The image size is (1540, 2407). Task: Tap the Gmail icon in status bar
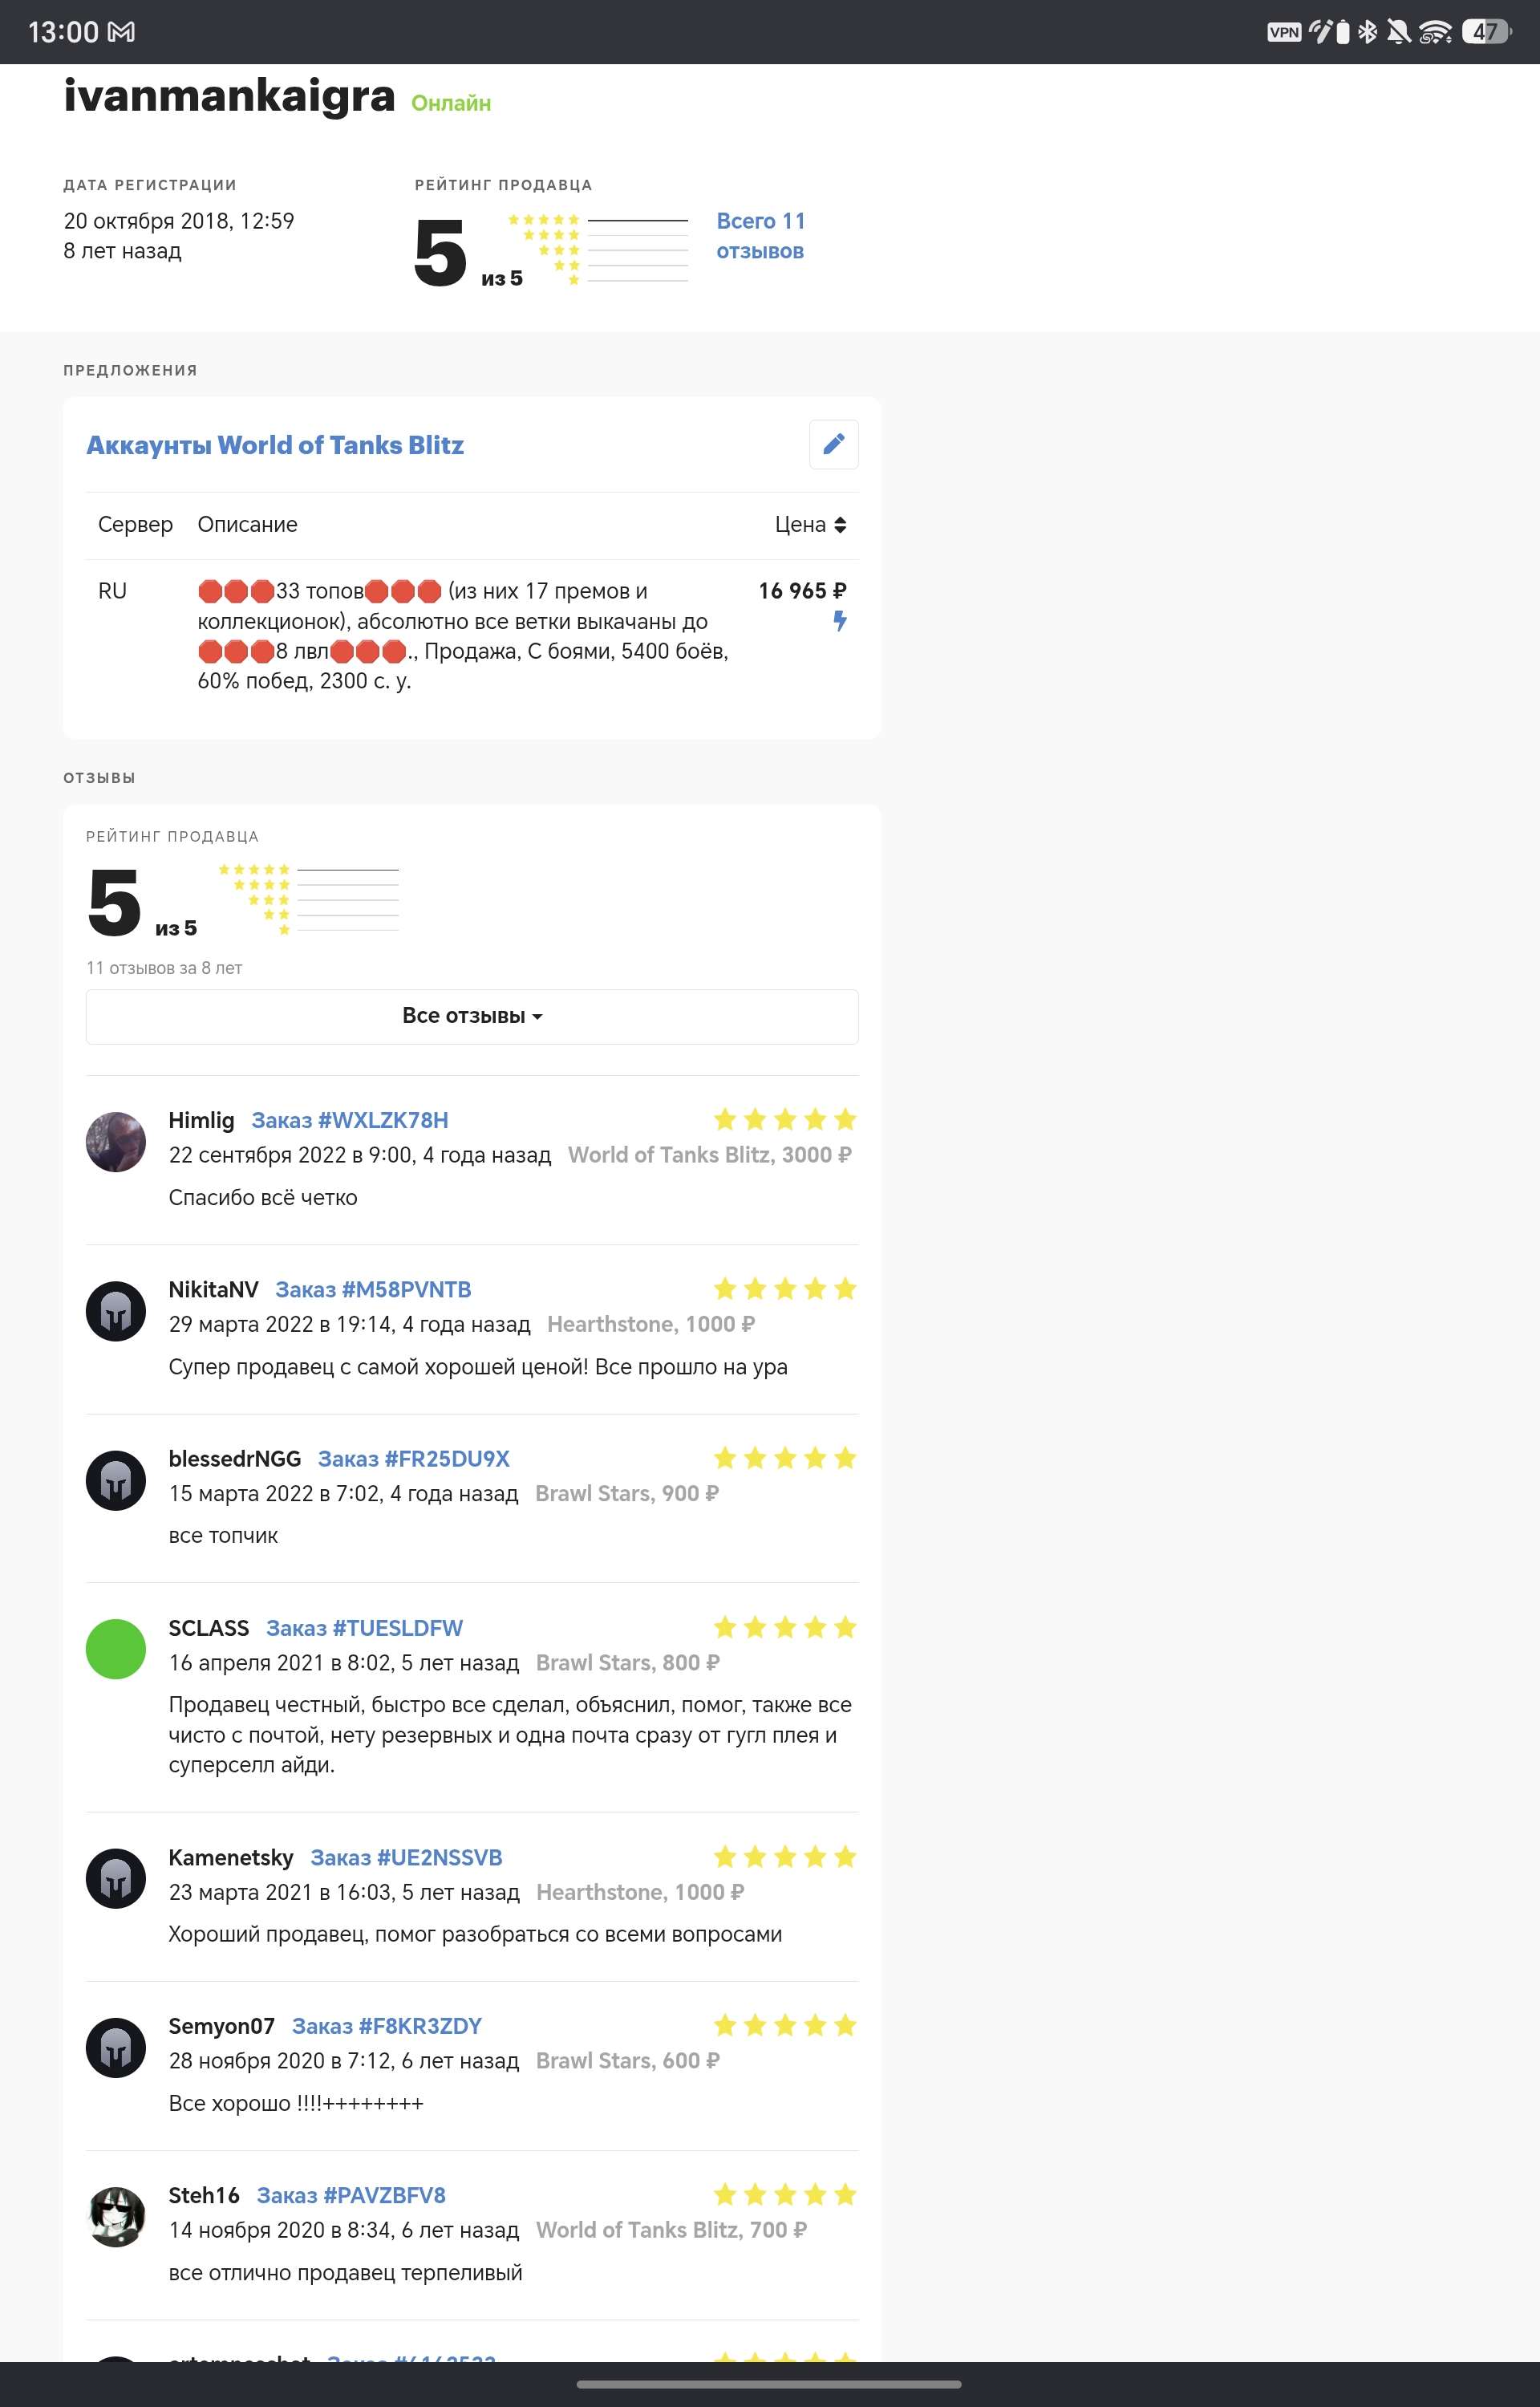121,32
